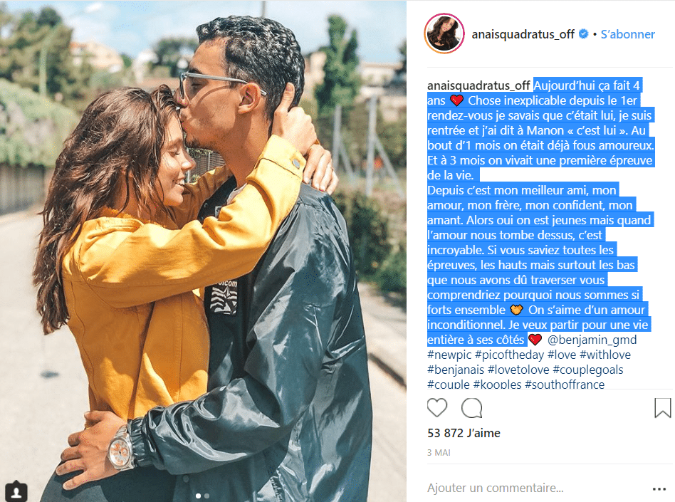675x502 pixels.
Task: Show tagged people icon on photo
Action: click(x=16, y=491)
